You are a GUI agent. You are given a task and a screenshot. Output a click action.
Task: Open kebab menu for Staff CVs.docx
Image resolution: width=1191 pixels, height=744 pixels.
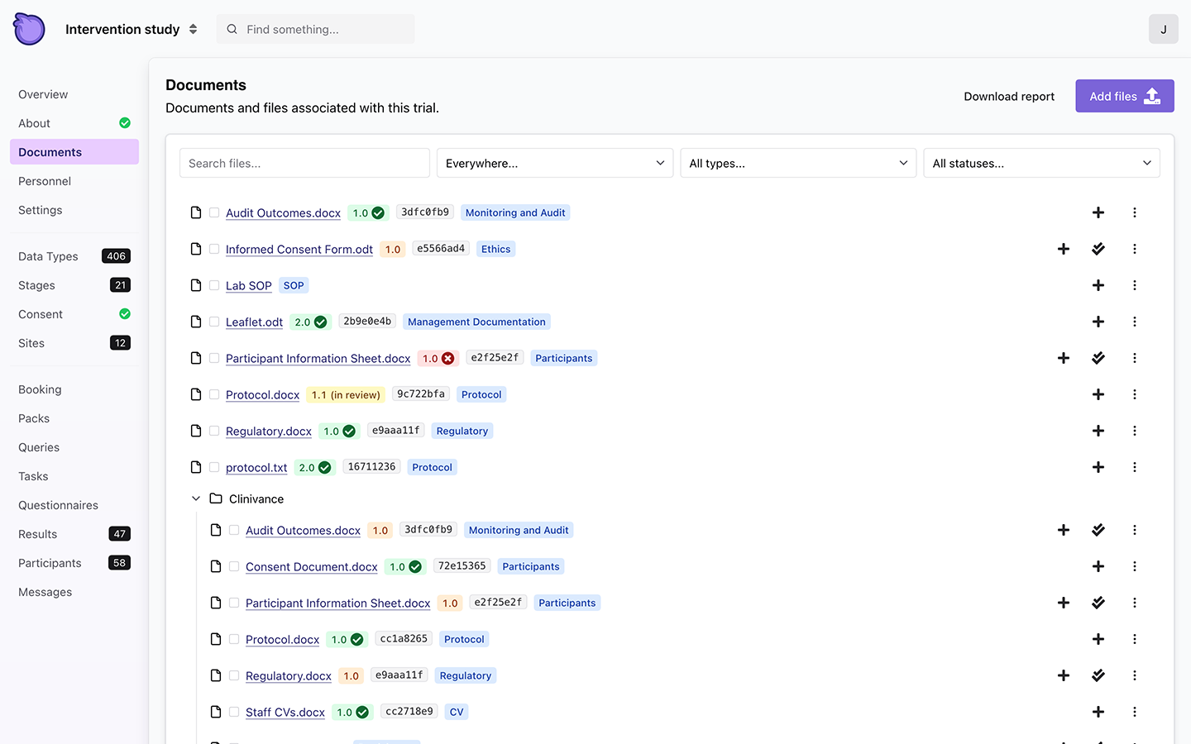1135,712
